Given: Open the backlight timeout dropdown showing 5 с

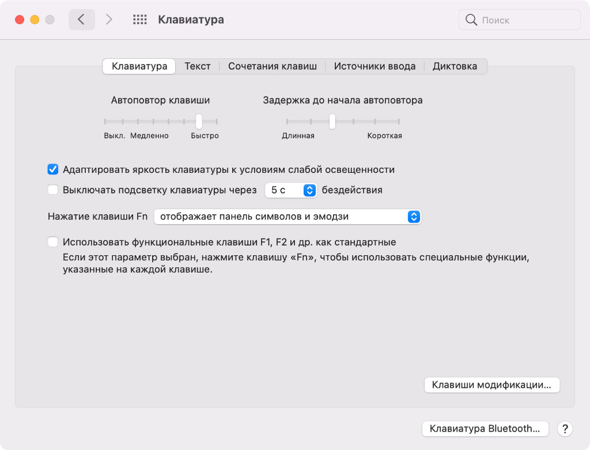Looking at the screenshot, I should pos(291,190).
